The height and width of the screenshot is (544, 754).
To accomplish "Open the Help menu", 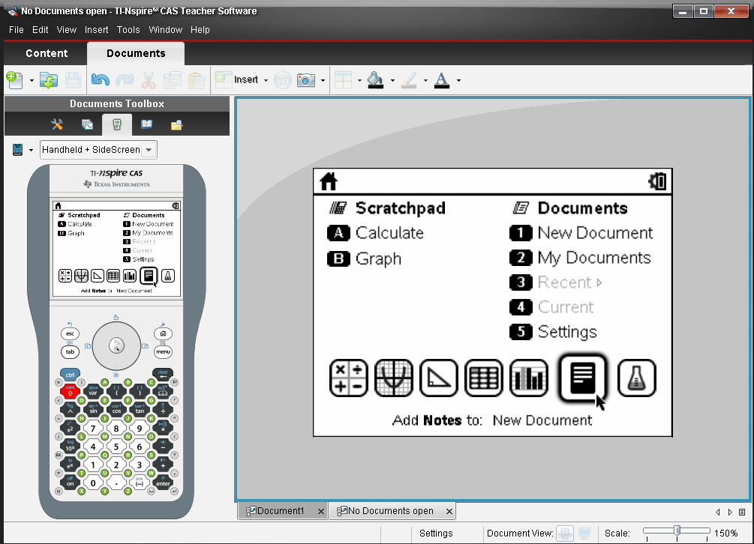I will 200,30.
